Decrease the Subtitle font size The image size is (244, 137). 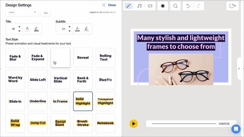[x=69, y=31]
